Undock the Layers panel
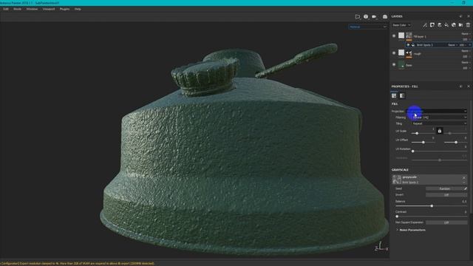The image size is (473, 266). click(460, 16)
